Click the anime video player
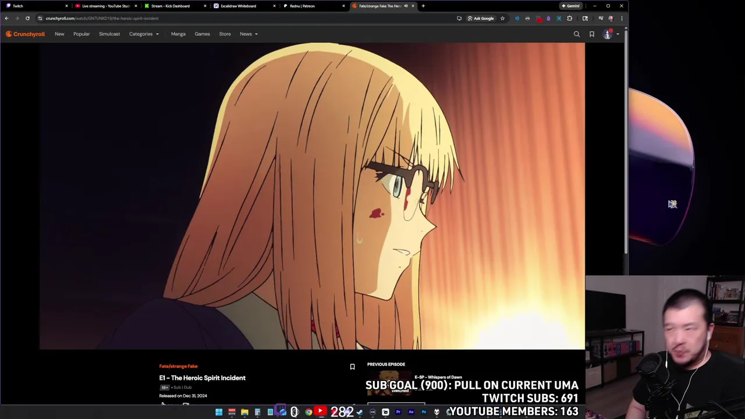This screenshot has height=419, width=745. [312, 196]
